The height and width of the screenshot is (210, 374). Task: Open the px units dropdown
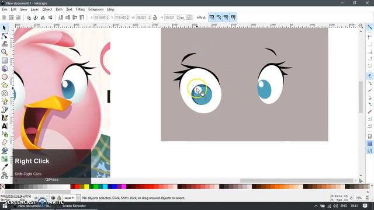(x=189, y=17)
